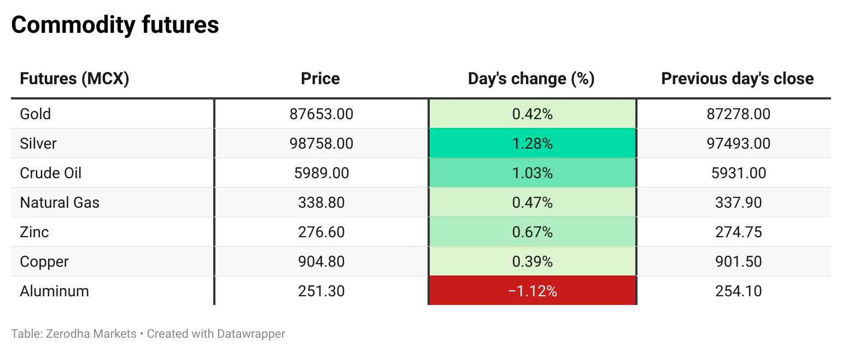This screenshot has width=842, height=352.
Task: Select the Natural Gas row label
Action: 60,203
